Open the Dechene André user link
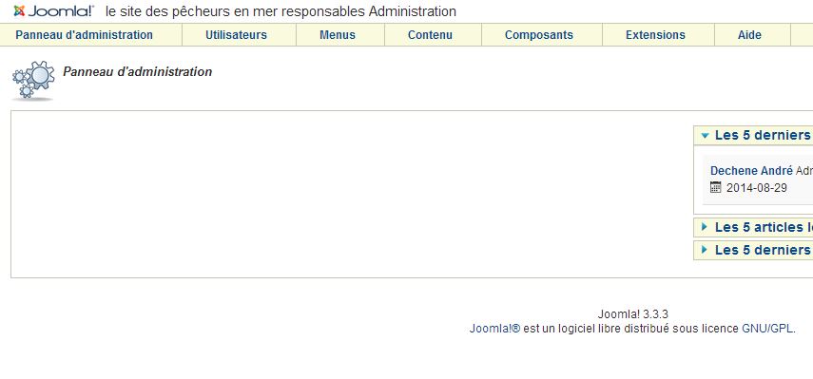 click(751, 171)
